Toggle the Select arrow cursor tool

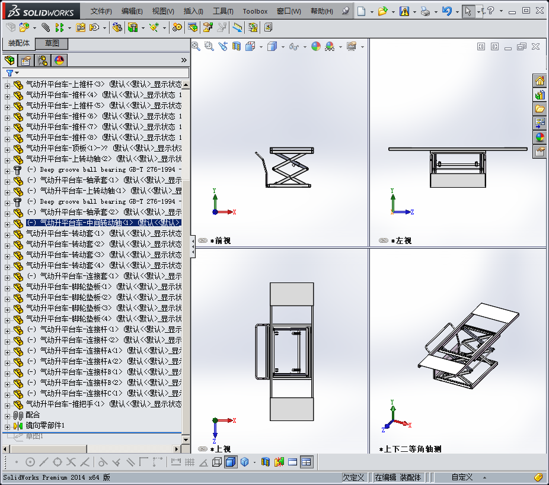tap(468, 11)
